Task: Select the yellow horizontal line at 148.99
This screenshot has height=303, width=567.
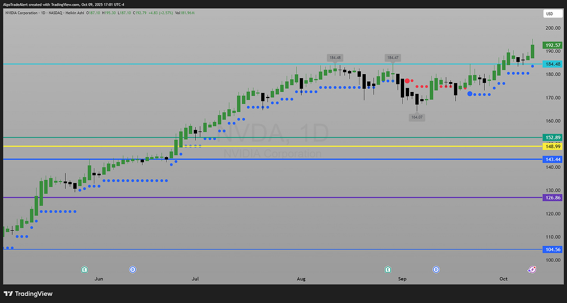Action: [273, 146]
